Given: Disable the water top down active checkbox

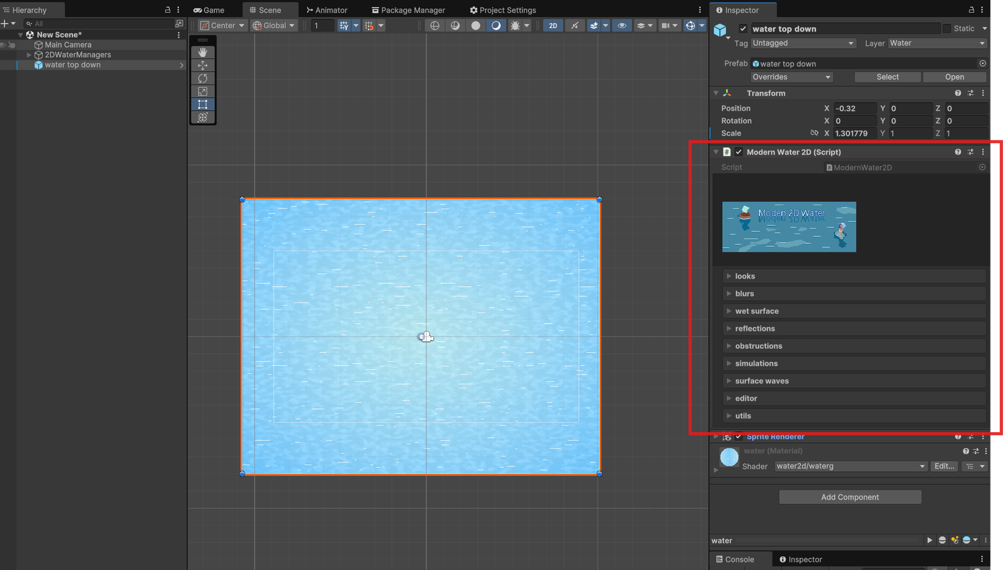Looking at the screenshot, I should tap(743, 29).
